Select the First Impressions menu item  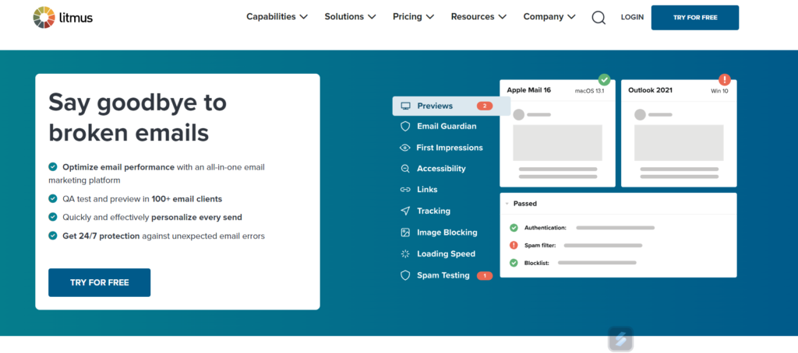(442, 148)
